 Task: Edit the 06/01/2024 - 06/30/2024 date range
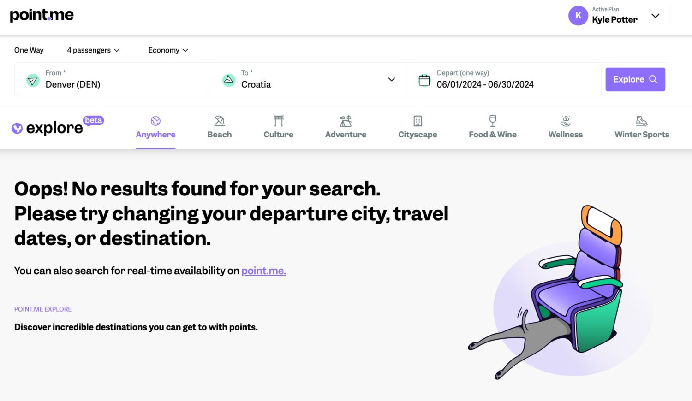[x=485, y=84]
